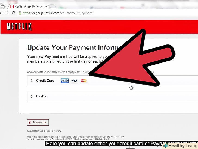Open the About Cookies and Internet Advertising link

tap(44, 139)
